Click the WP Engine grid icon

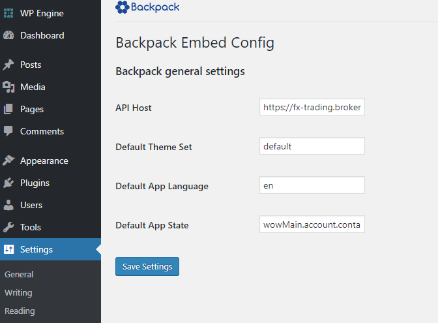8,13
